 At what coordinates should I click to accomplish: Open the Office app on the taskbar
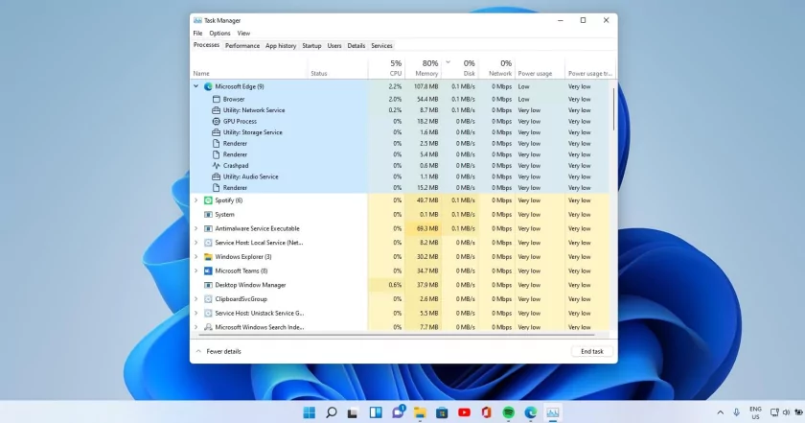pyautogui.click(x=487, y=412)
